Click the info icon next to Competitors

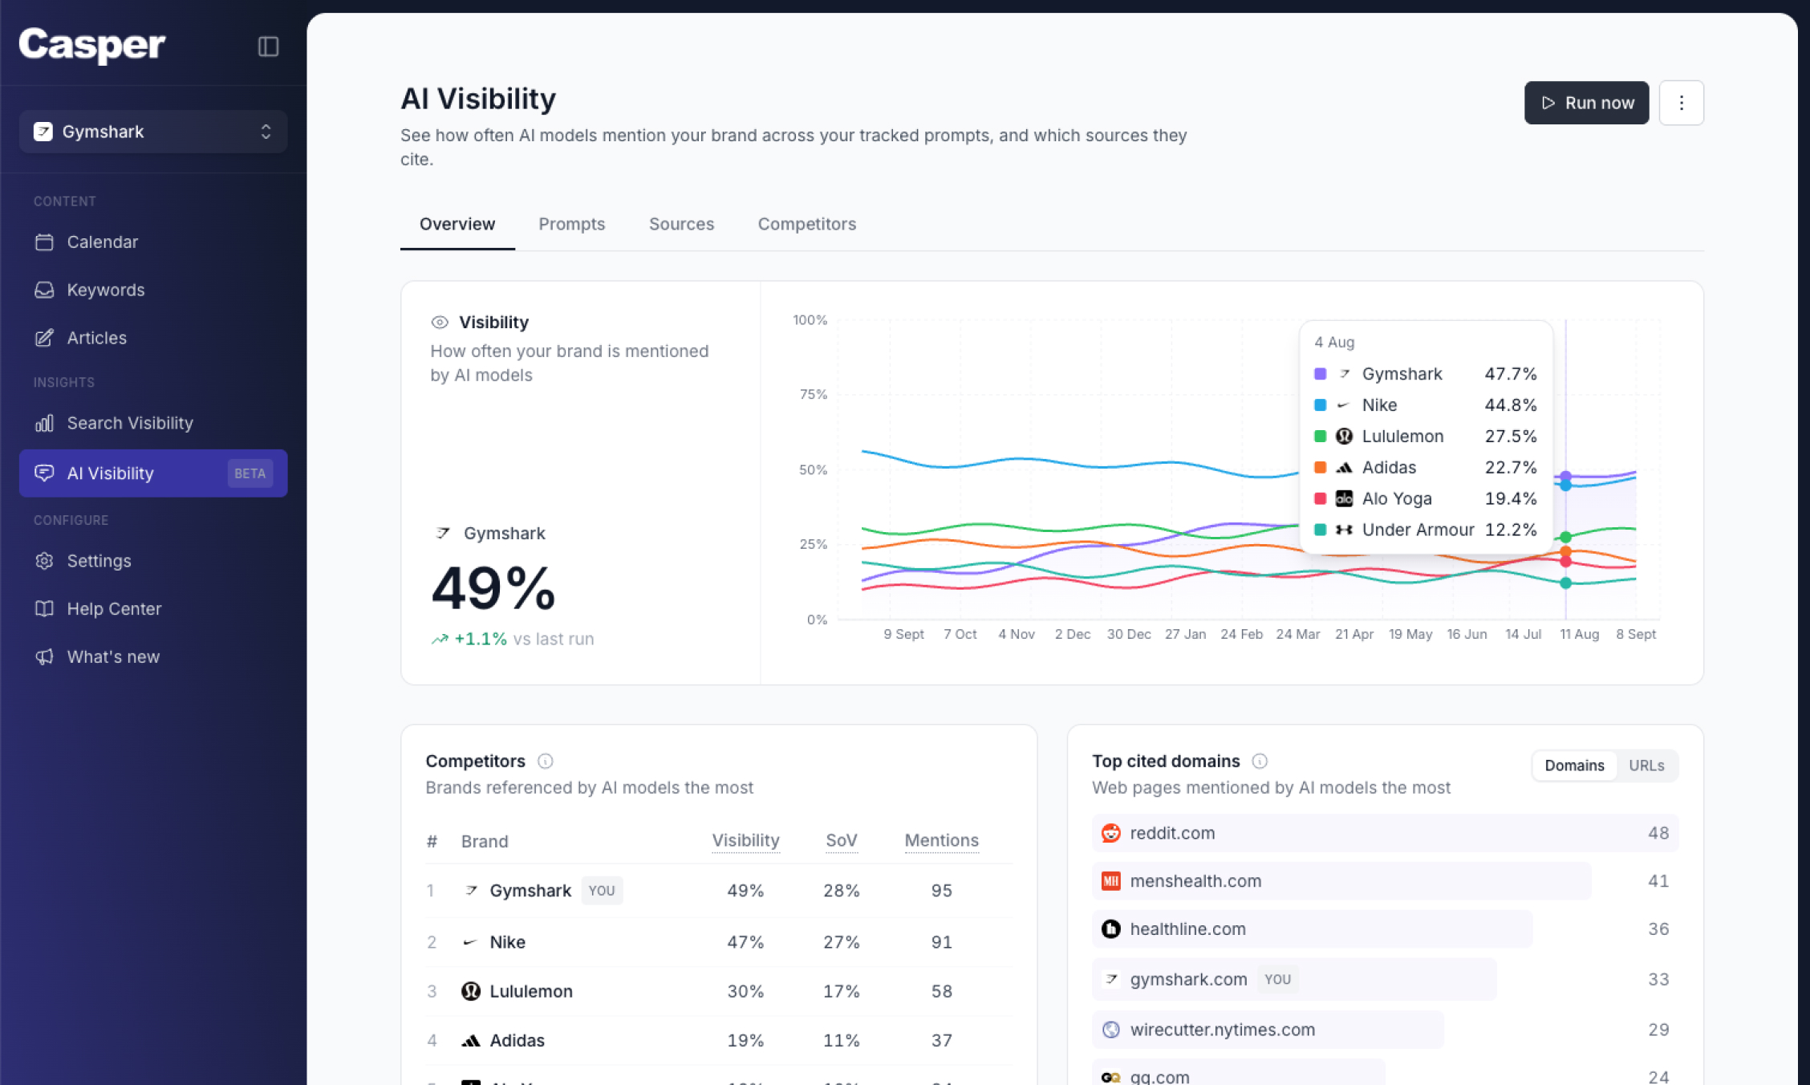pos(546,761)
